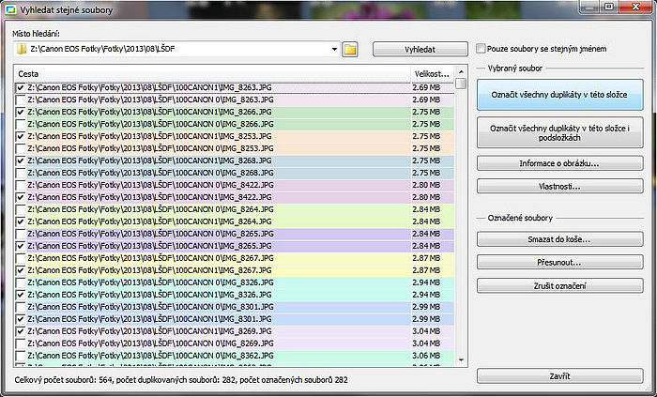657x397 pixels.
Task: Sort list by the 'Velikost' column header
Action: pyautogui.click(x=431, y=73)
